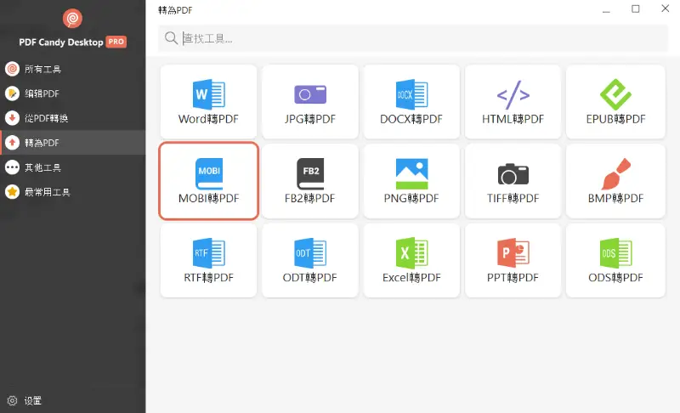Select 其他工具 in the sidebar
The width and height of the screenshot is (680, 413).
click(x=73, y=167)
